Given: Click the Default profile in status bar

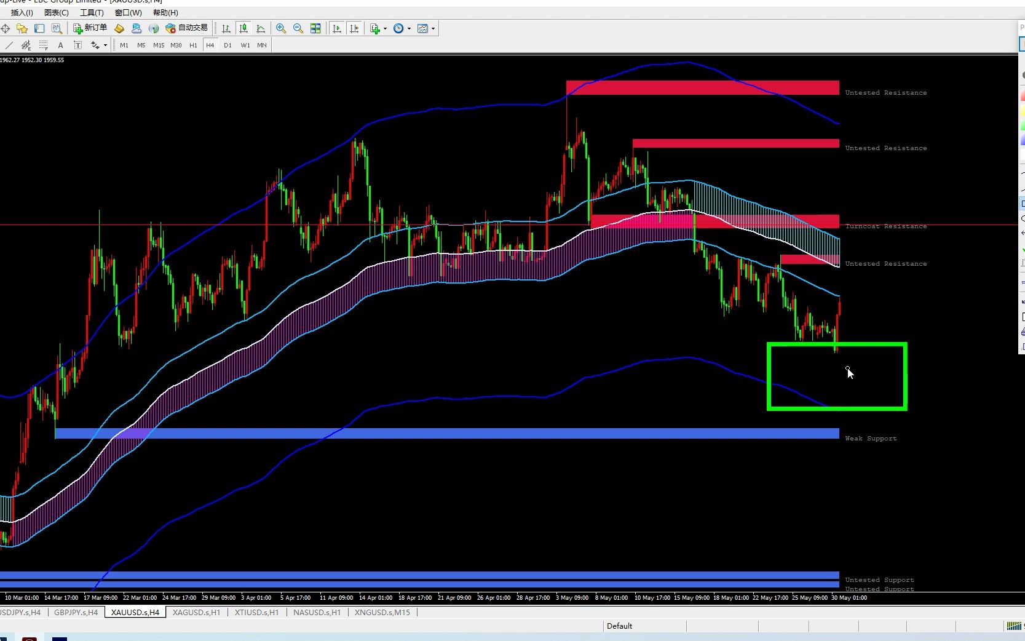Looking at the screenshot, I should point(619,626).
